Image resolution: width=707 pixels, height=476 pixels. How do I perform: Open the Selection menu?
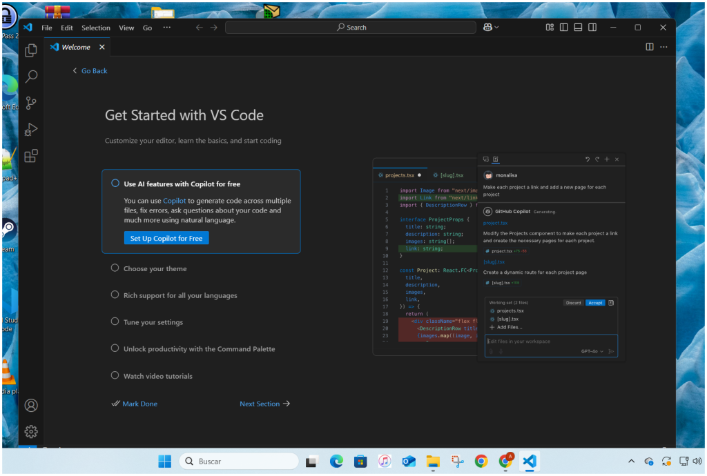click(x=95, y=28)
